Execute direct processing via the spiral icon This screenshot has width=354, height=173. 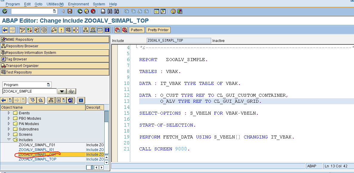[x=44, y=30]
